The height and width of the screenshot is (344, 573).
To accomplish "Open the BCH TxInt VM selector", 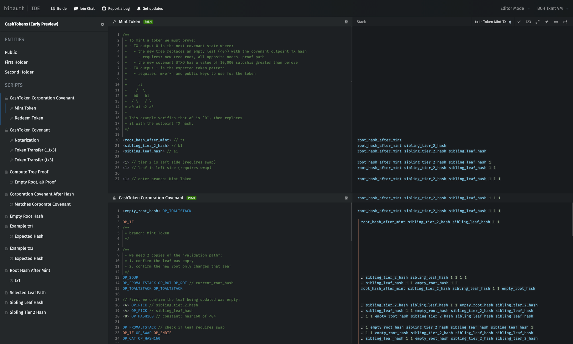I will coord(552,8).
